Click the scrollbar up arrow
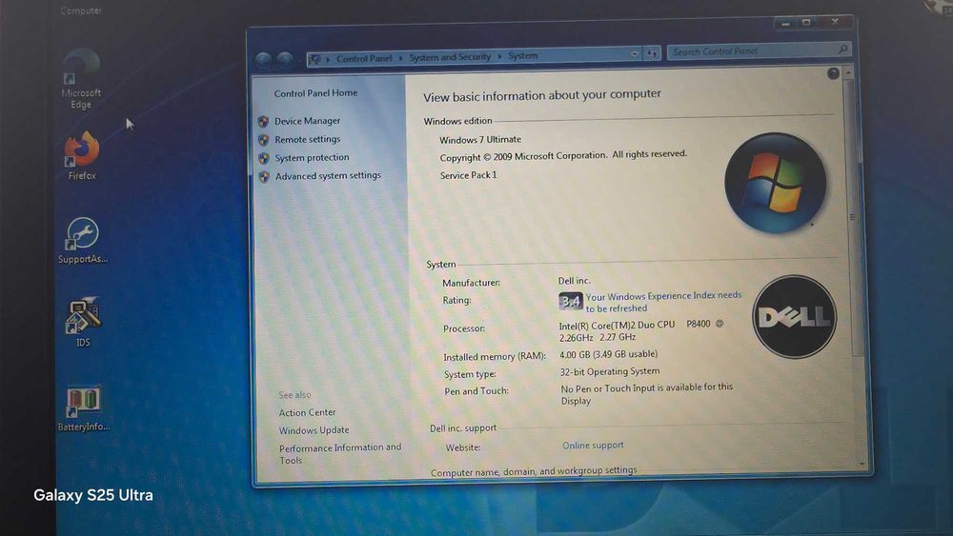 848,73
